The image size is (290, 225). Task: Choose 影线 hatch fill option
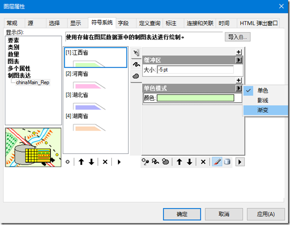click(x=265, y=100)
